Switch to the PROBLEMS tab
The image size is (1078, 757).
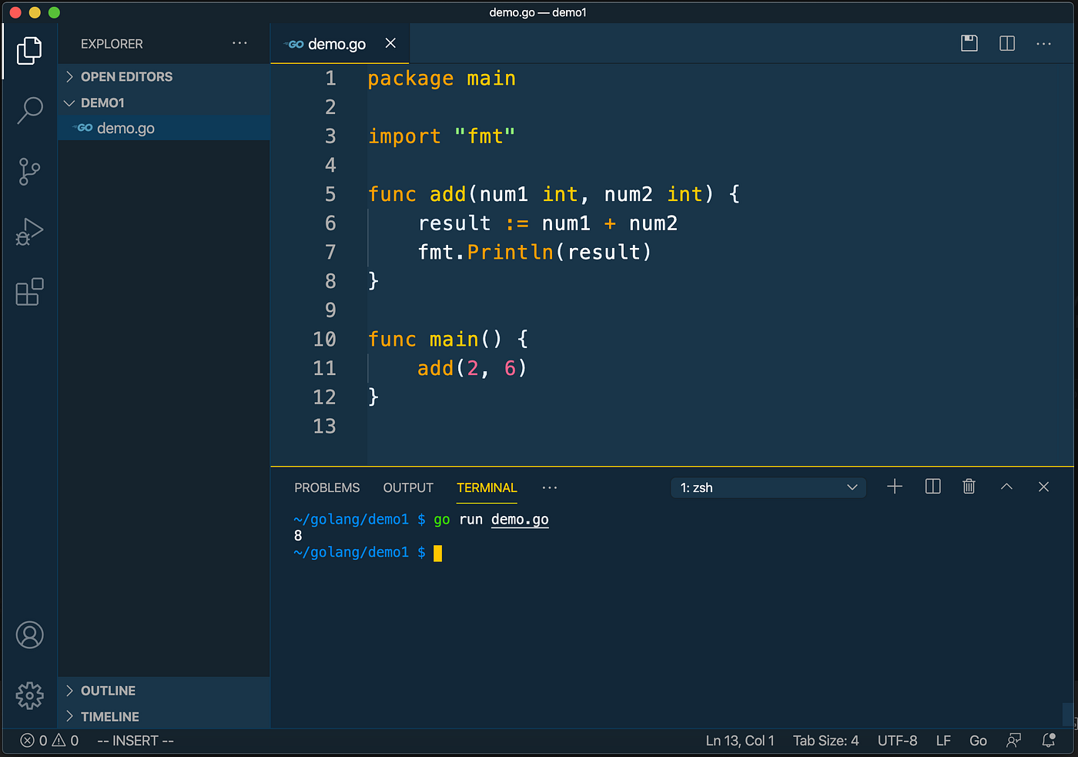click(327, 487)
